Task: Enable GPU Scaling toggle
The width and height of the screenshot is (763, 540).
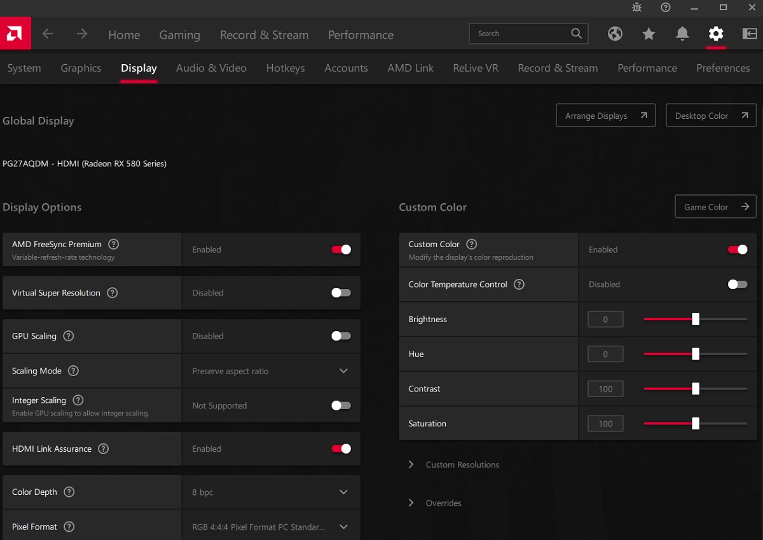Action: click(x=341, y=336)
